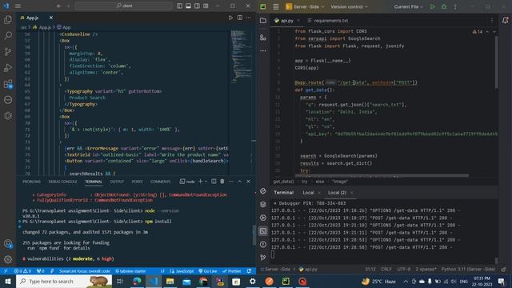Toggle Go Live server in status bar
This screenshot has width=512, height=288.
tap(208, 271)
